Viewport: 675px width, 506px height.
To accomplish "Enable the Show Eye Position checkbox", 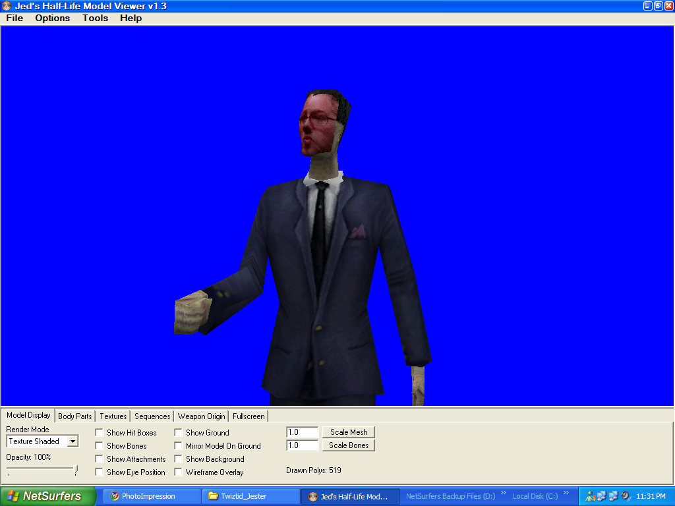I will (99, 472).
